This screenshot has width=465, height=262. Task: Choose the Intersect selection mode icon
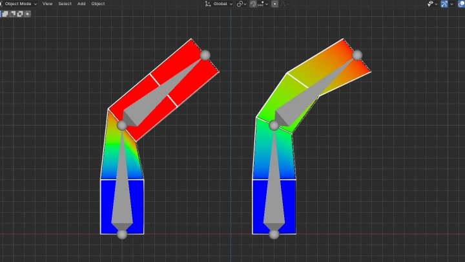[27, 14]
